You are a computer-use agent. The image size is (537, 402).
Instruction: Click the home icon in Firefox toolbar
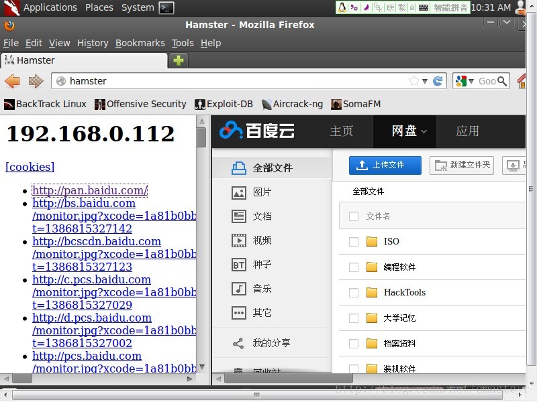(x=522, y=81)
